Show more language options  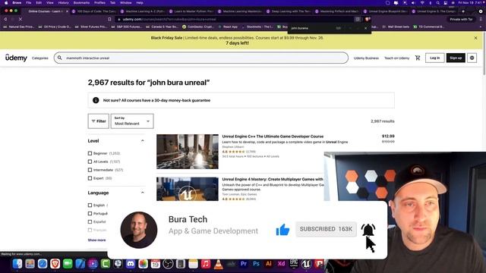pyautogui.click(x=96, y=240)
